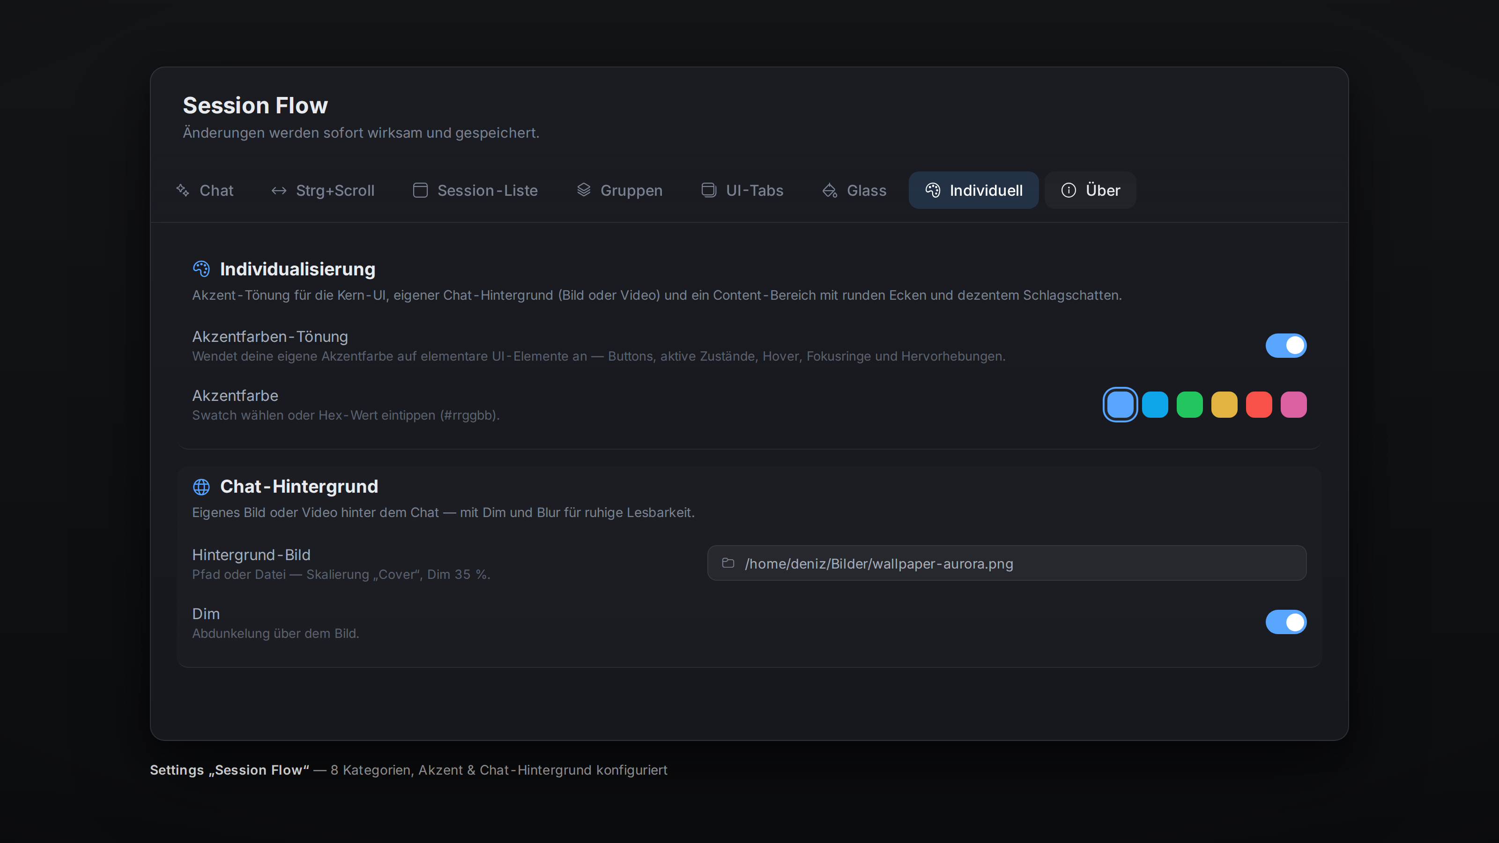Click the Gruppen layers icon

pyautogui.click(x=584, y=190)
